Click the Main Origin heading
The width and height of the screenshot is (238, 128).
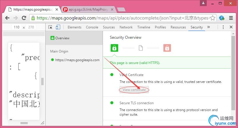pyautogui.click(x=59, y=51)
